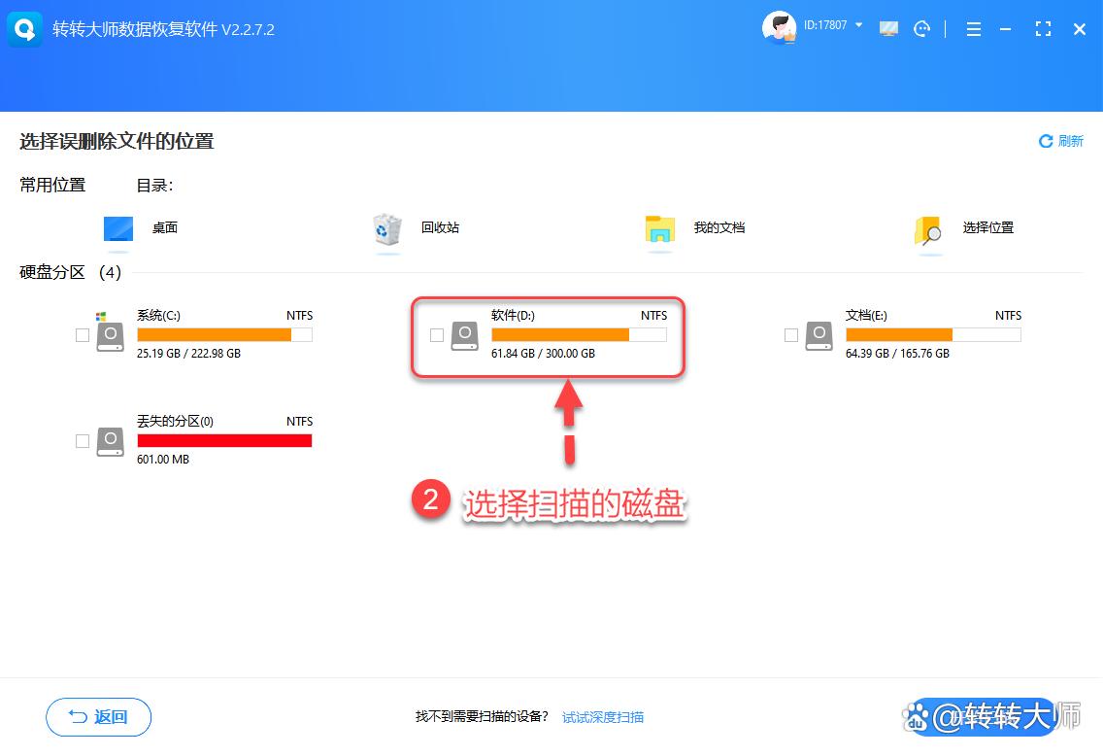The height and width of the screenshot is (756, 1103).
Task: Close the data recovery application
Action: click(1079, 29)
